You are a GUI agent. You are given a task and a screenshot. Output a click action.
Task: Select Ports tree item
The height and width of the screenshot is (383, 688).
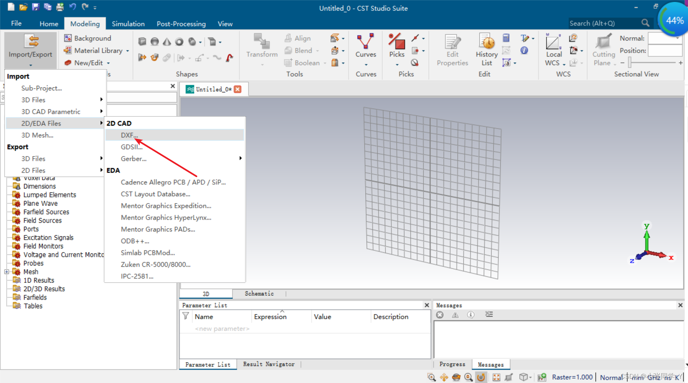[x=31, y=229]
